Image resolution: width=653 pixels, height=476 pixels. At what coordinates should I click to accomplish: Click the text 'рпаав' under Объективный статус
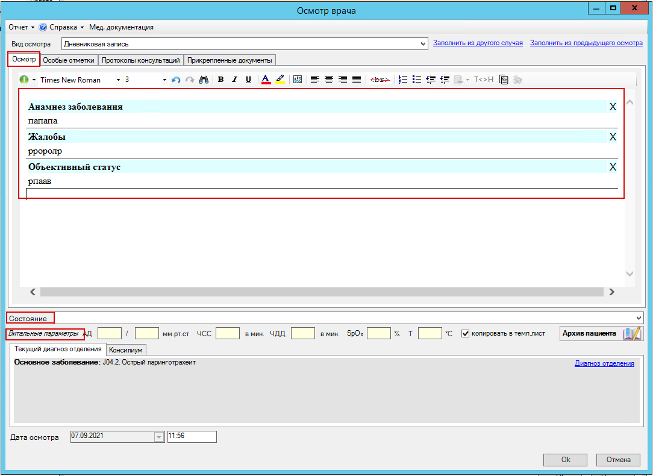40,181
